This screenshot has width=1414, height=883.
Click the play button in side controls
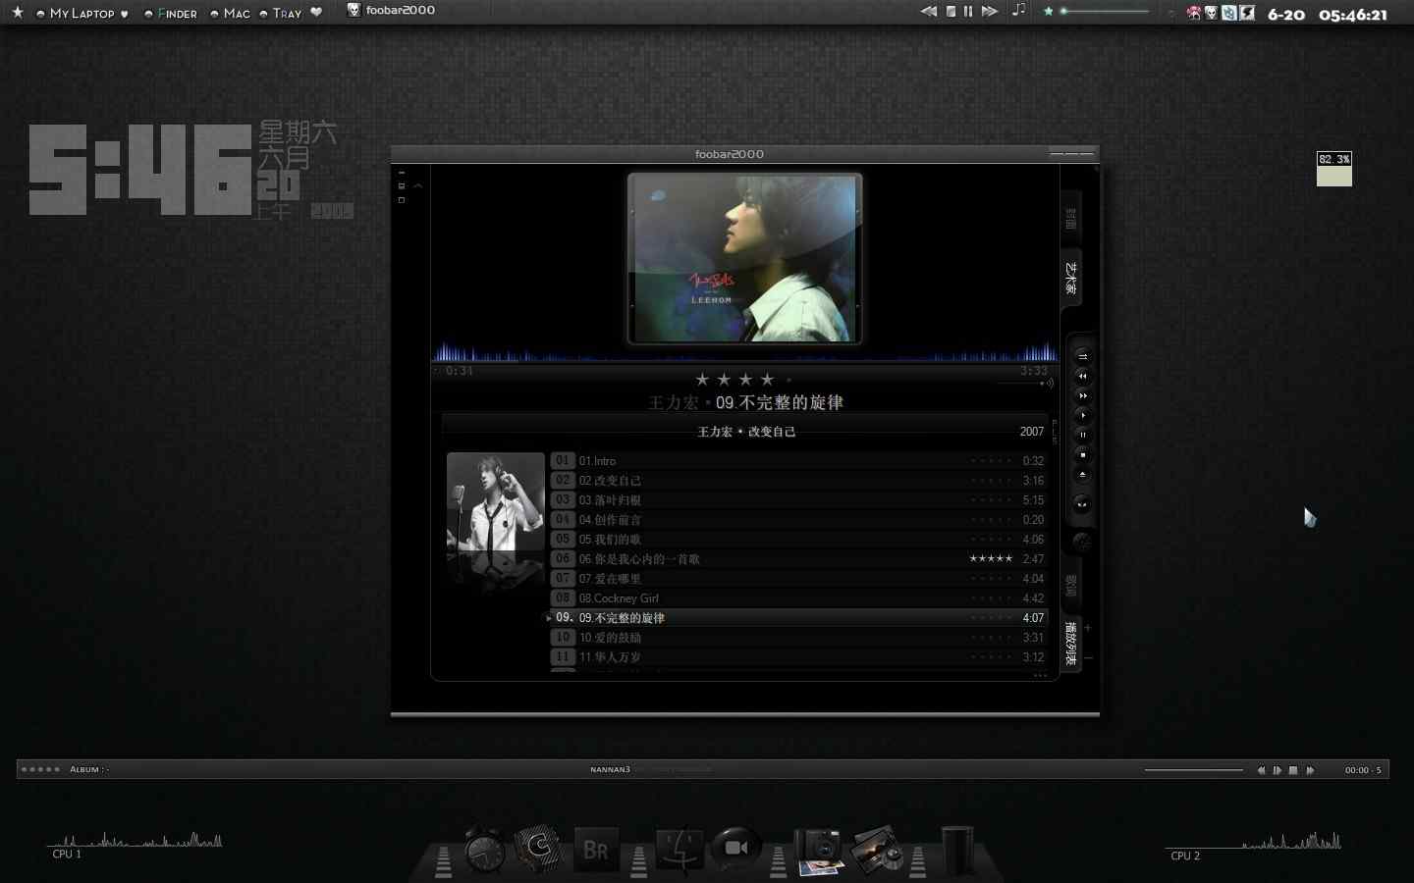point(1083,415)
